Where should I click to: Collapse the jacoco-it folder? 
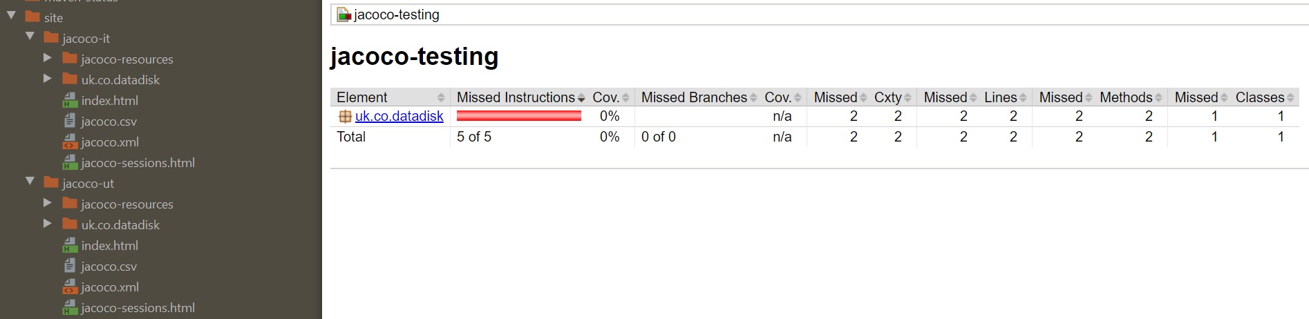tap(30, 36)
